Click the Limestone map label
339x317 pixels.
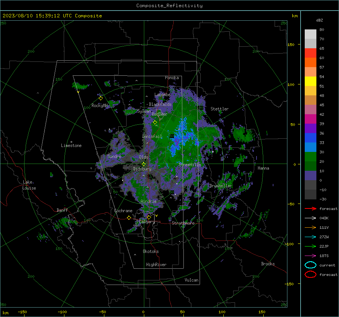coord(71,145)
